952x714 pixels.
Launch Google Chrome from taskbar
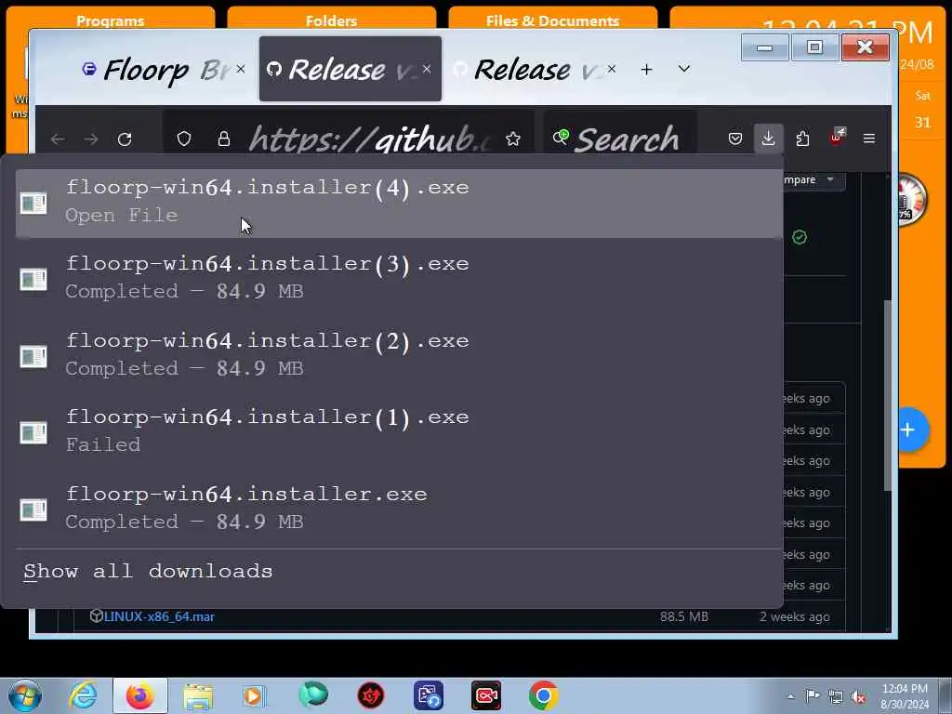(543, 695)
